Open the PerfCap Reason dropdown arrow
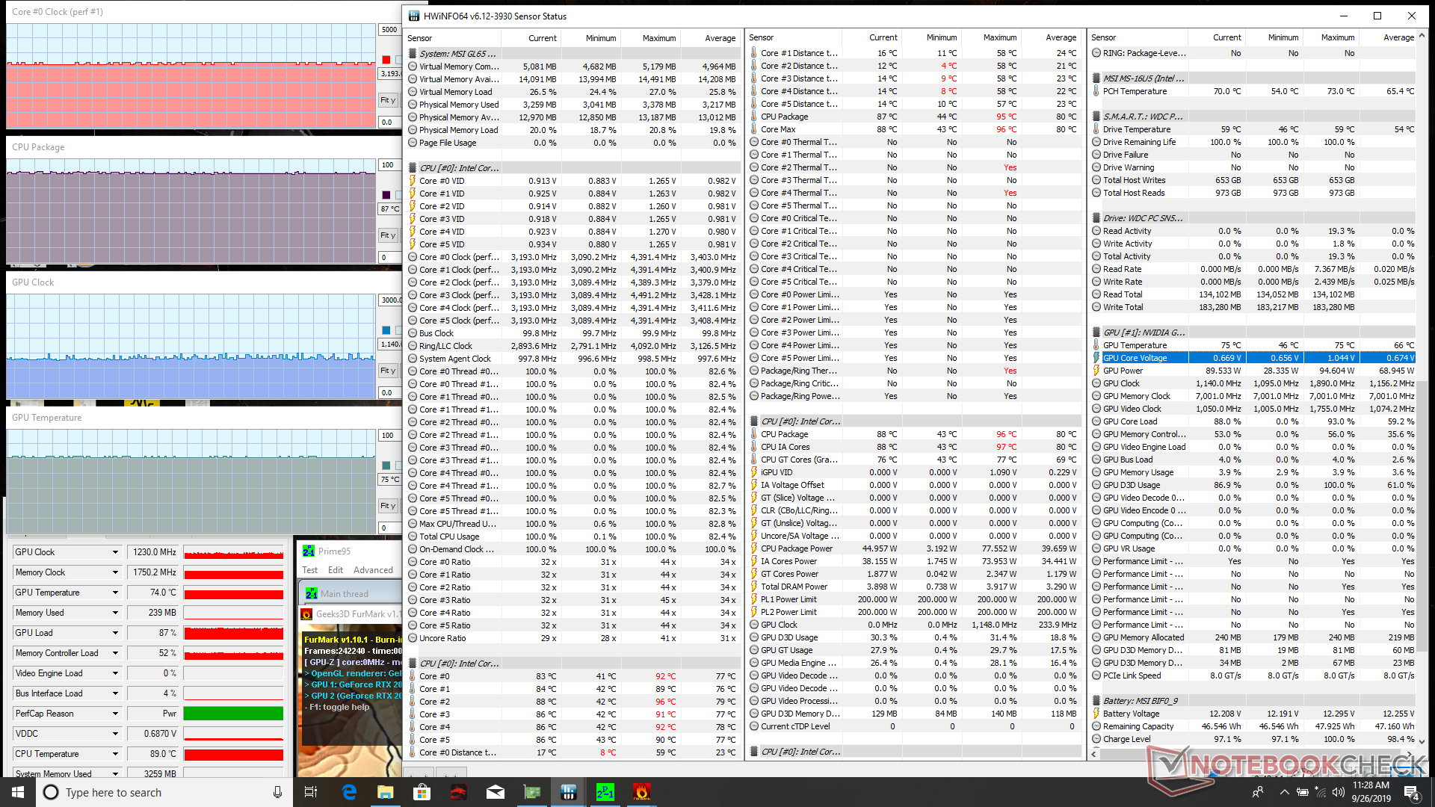Screen dimensions: 1435x807 coord(115,714)
